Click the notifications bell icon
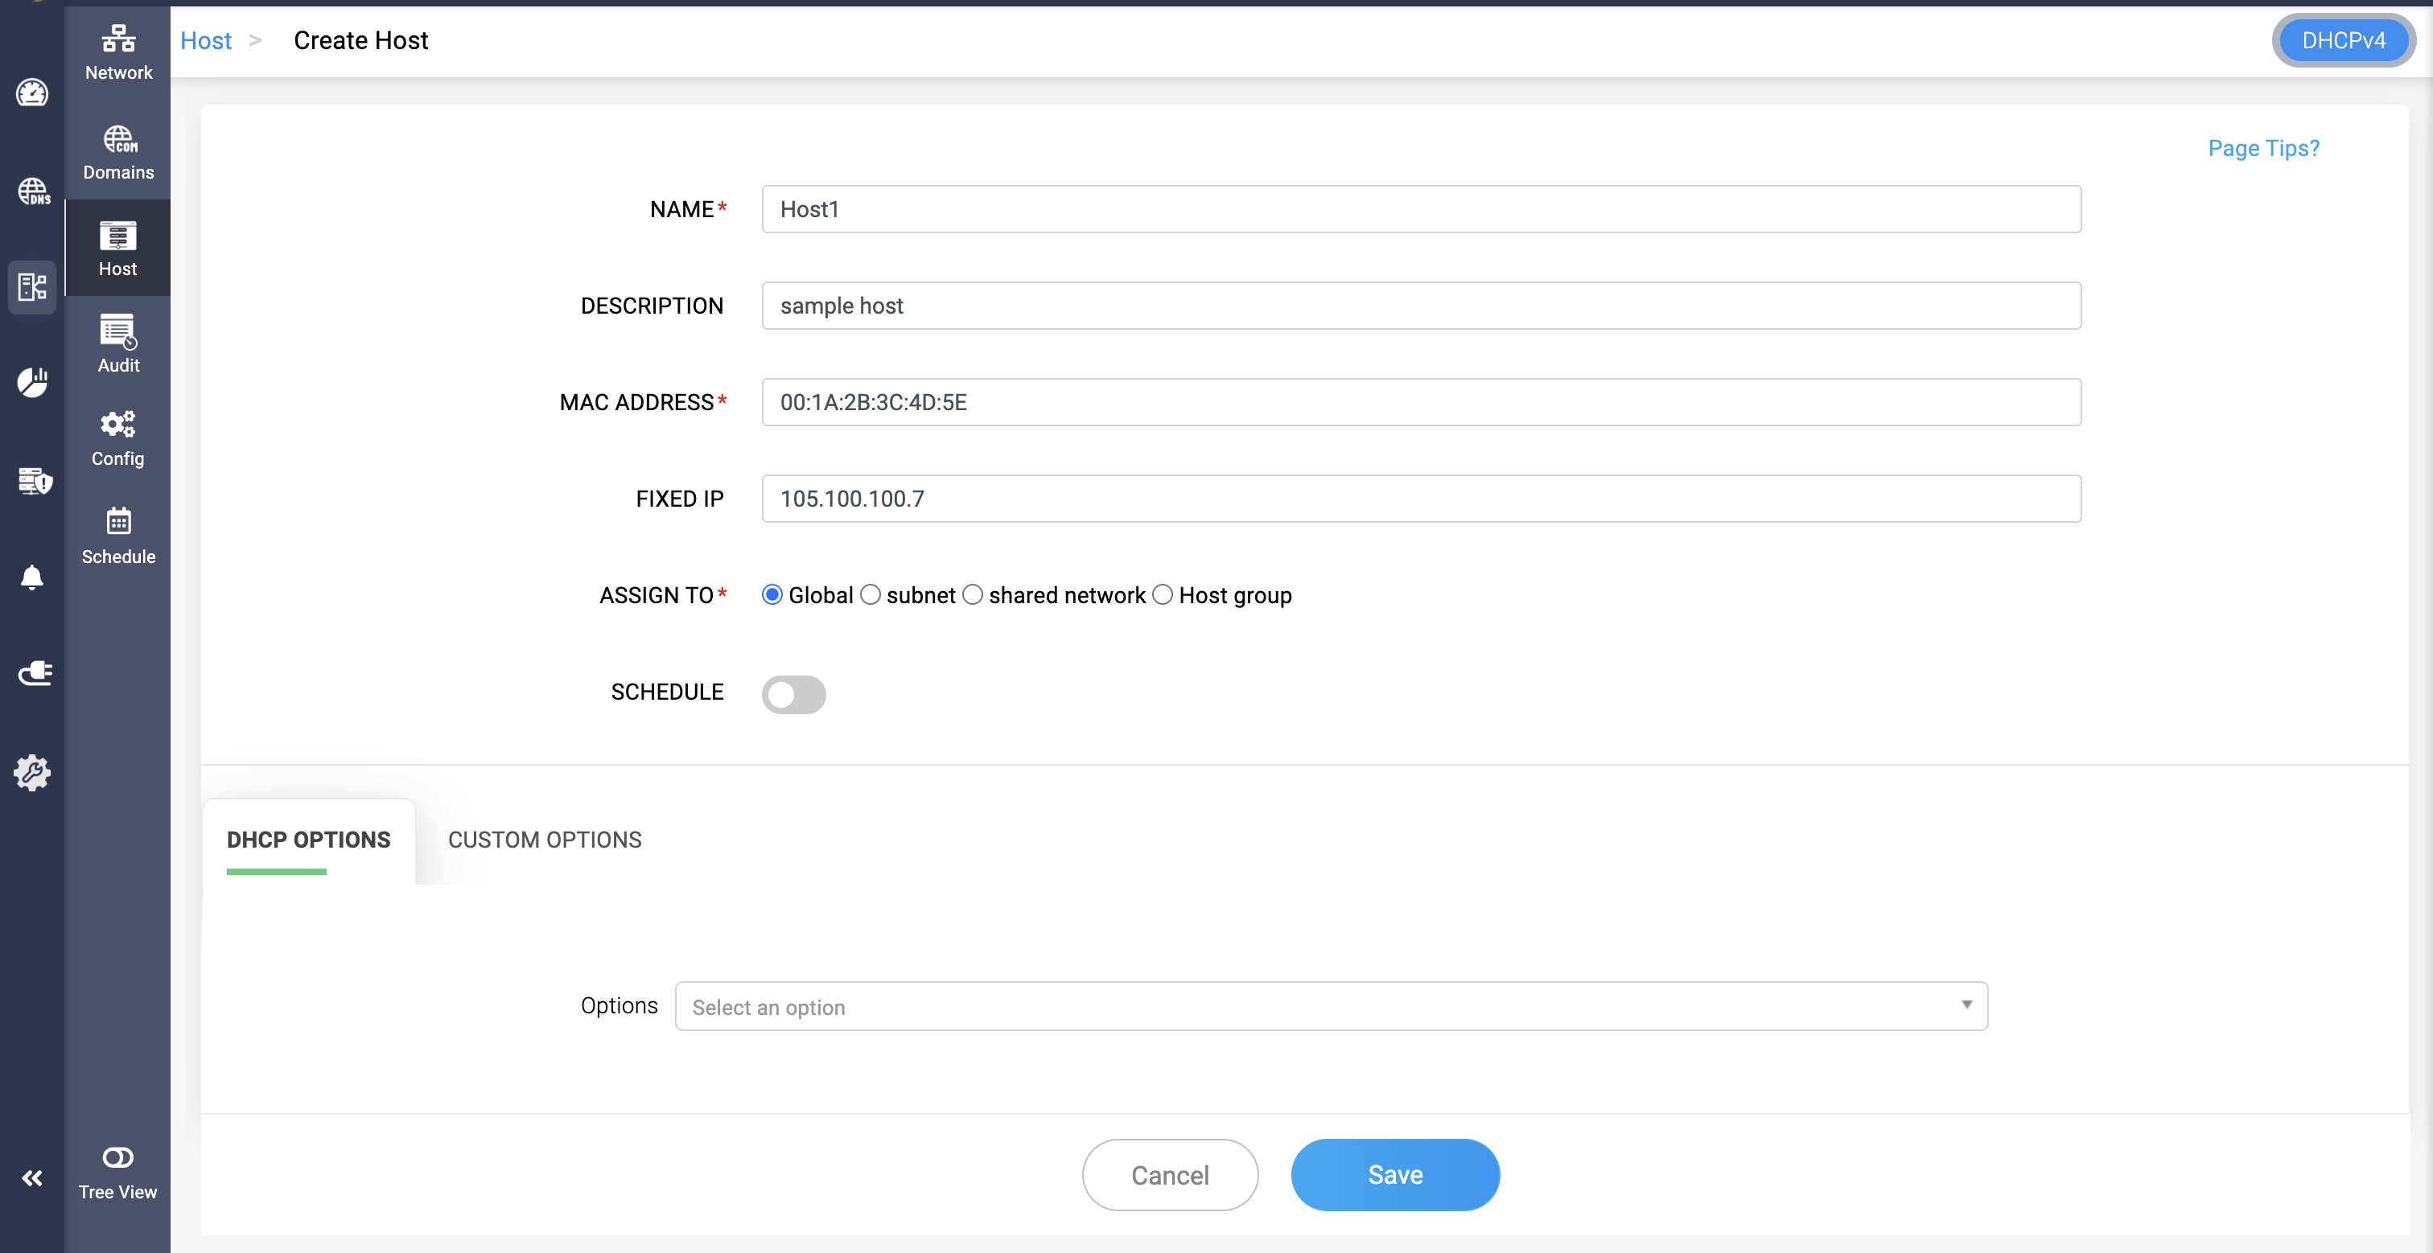 (x=32, y=576)
